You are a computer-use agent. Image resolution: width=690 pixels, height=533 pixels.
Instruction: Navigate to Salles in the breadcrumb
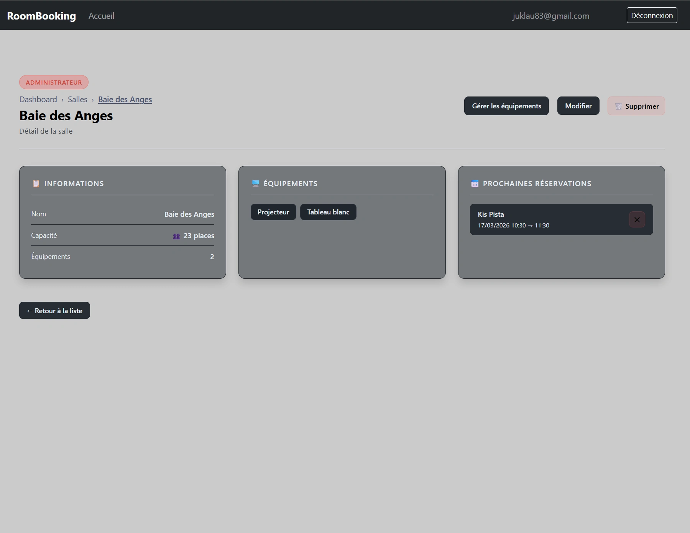pos(77,100)
